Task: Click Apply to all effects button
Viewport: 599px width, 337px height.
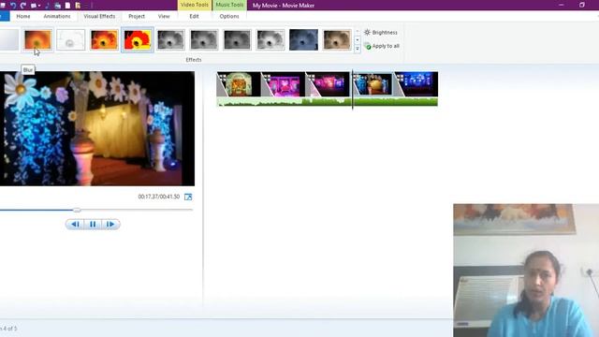Action: click(x=382, y=46)
